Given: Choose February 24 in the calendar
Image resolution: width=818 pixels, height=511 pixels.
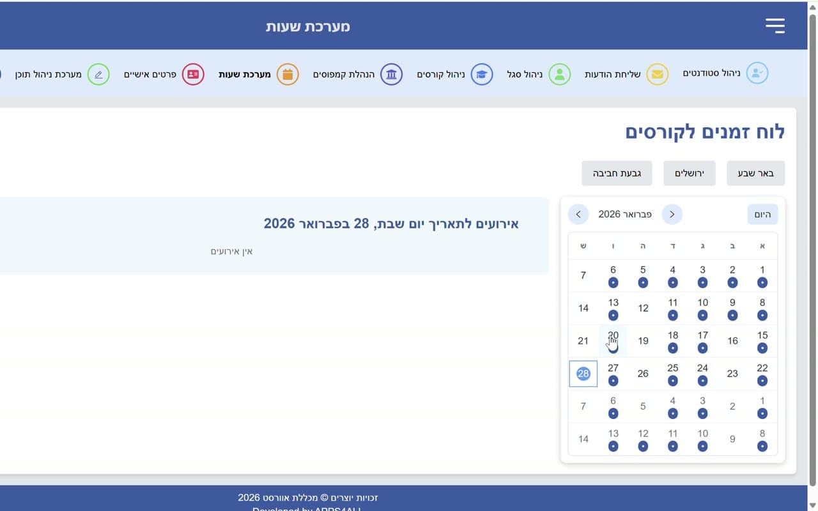Looking at the screenshot, I should click(703, 374).
